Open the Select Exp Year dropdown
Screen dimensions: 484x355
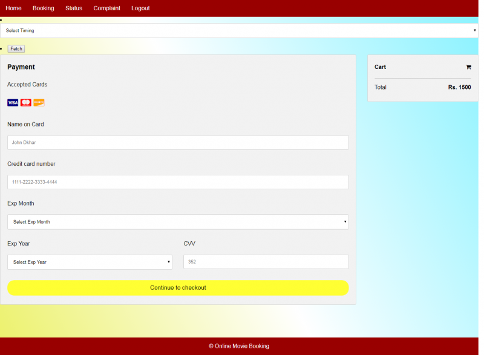[x=90, y=262]
